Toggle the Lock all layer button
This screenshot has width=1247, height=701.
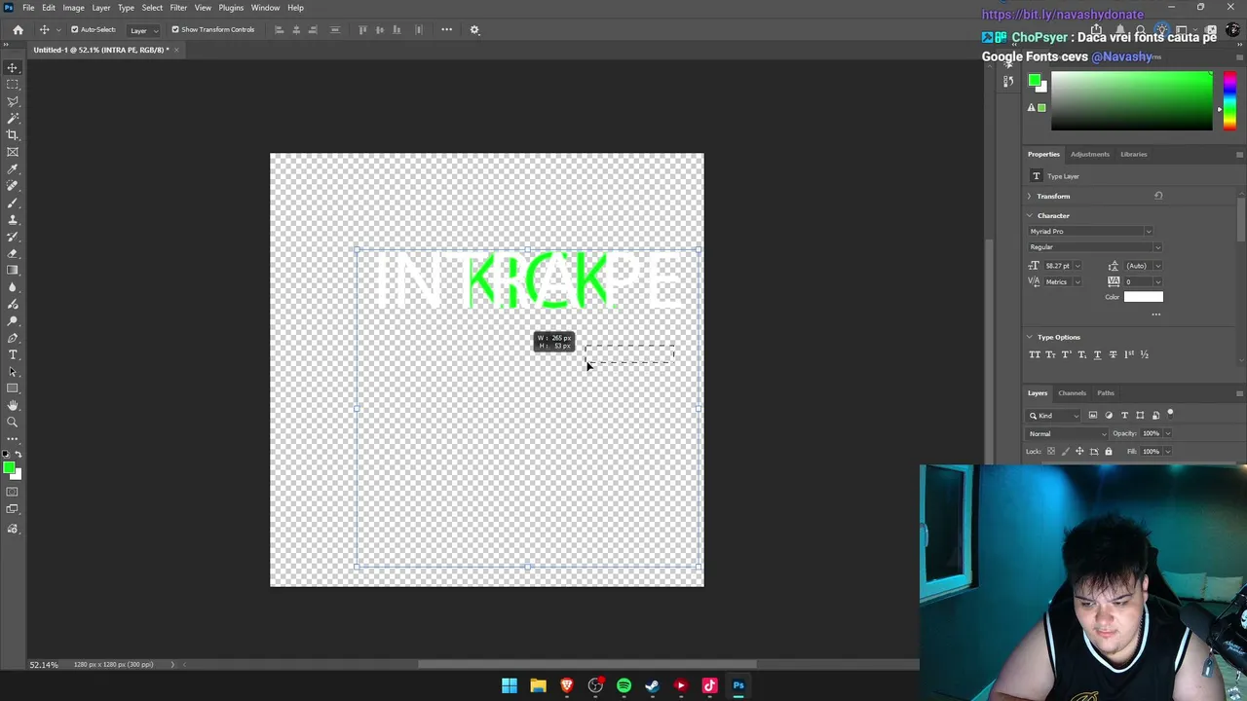[1108, 451]
